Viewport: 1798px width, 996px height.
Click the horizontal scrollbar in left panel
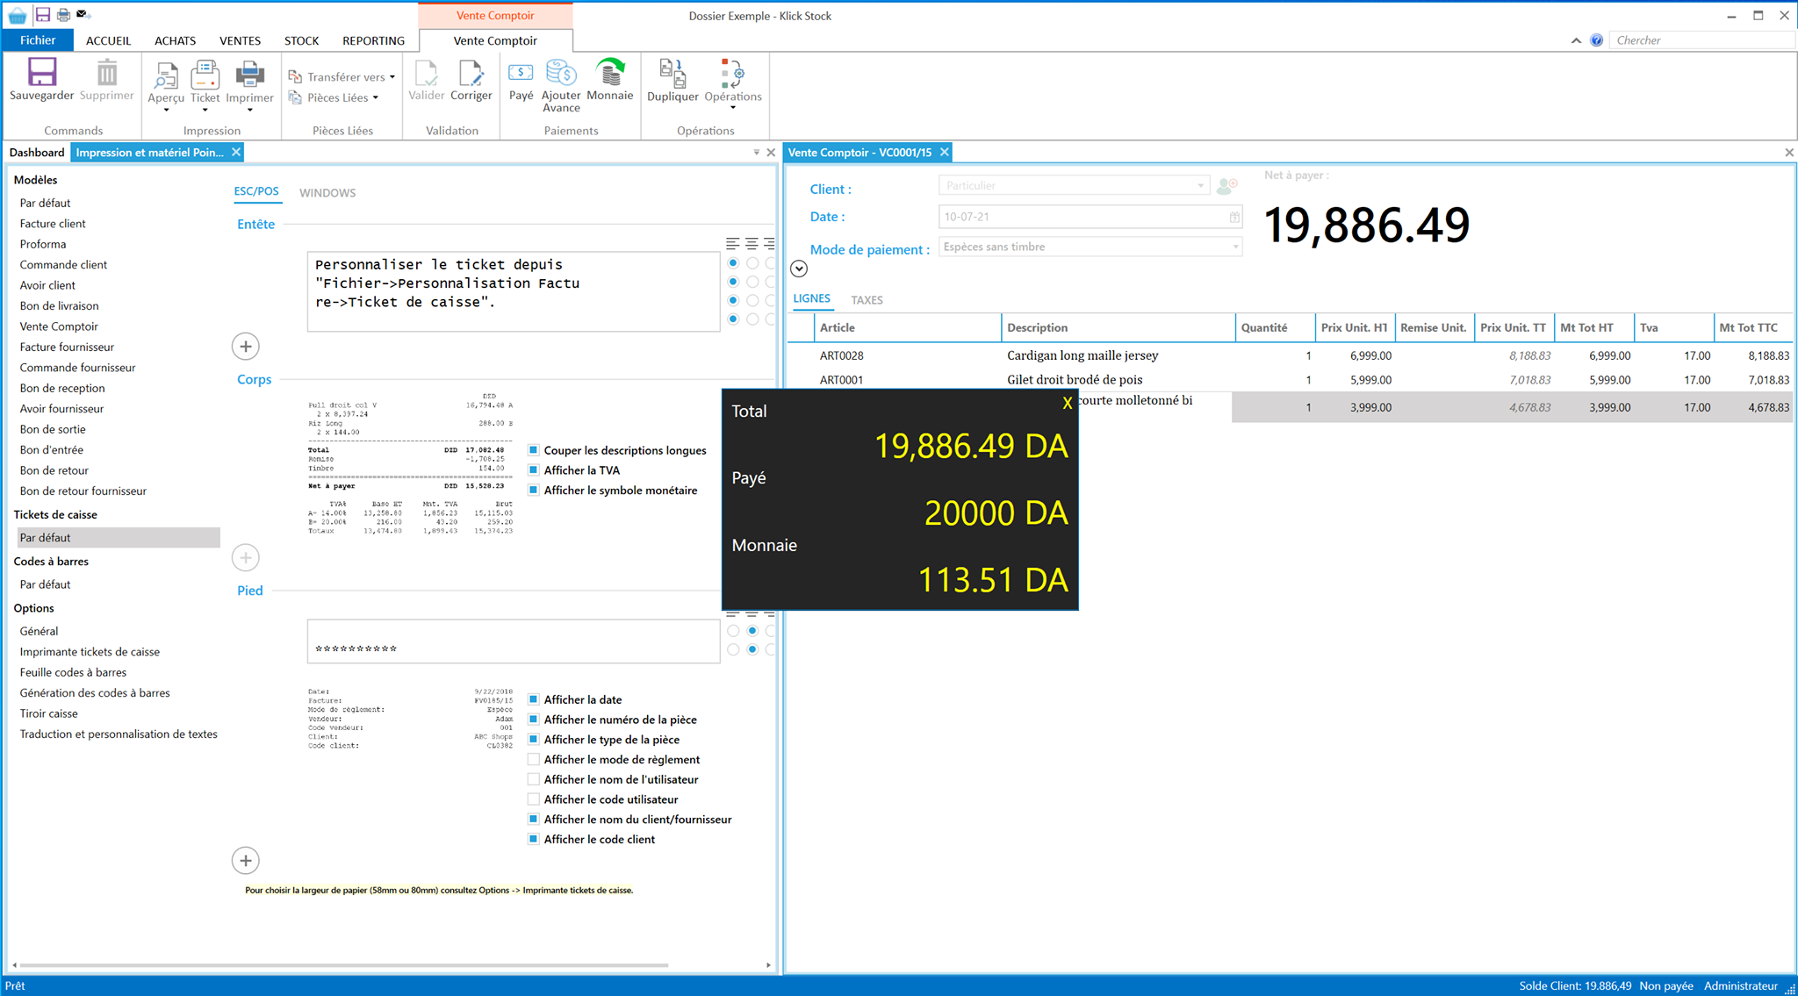(344, 965)
